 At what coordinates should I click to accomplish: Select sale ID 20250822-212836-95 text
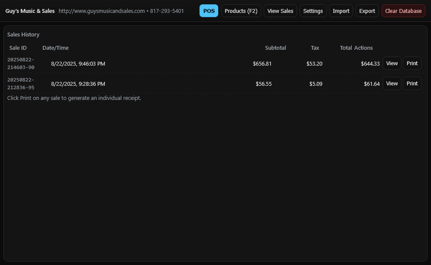[21, 83]
